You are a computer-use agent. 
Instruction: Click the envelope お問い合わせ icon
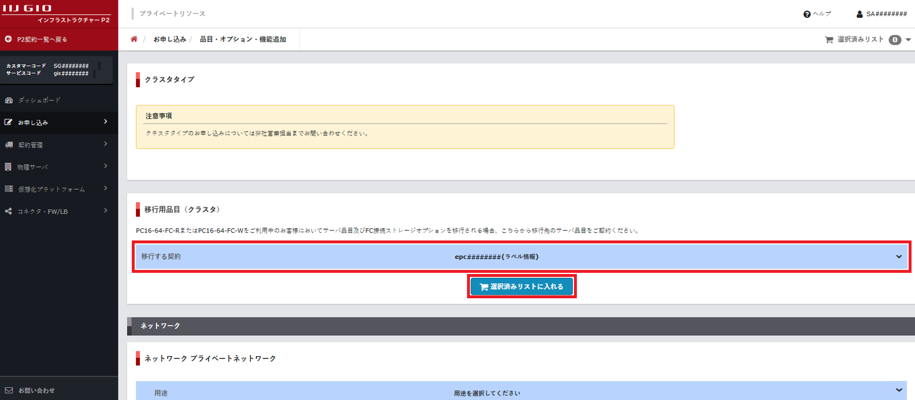9,390
